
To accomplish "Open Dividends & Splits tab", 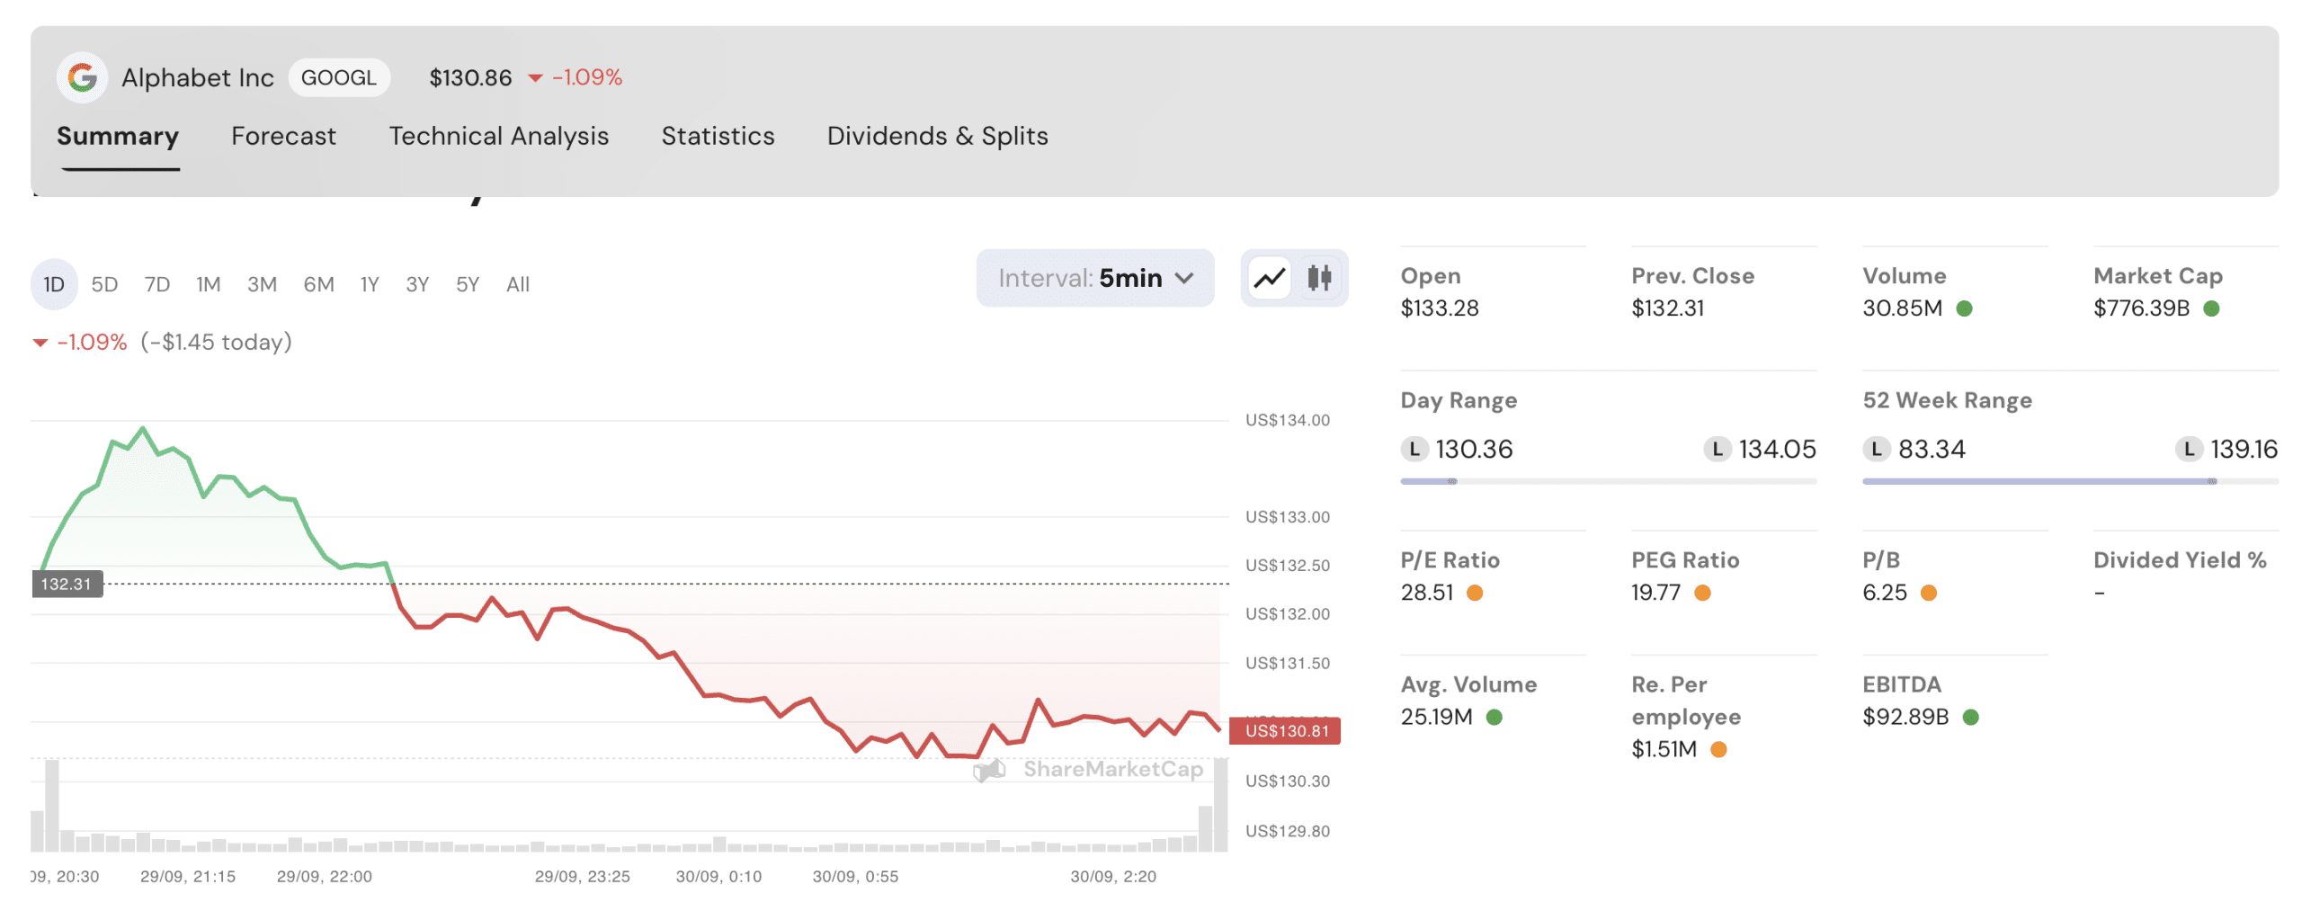I will point(937,136).
